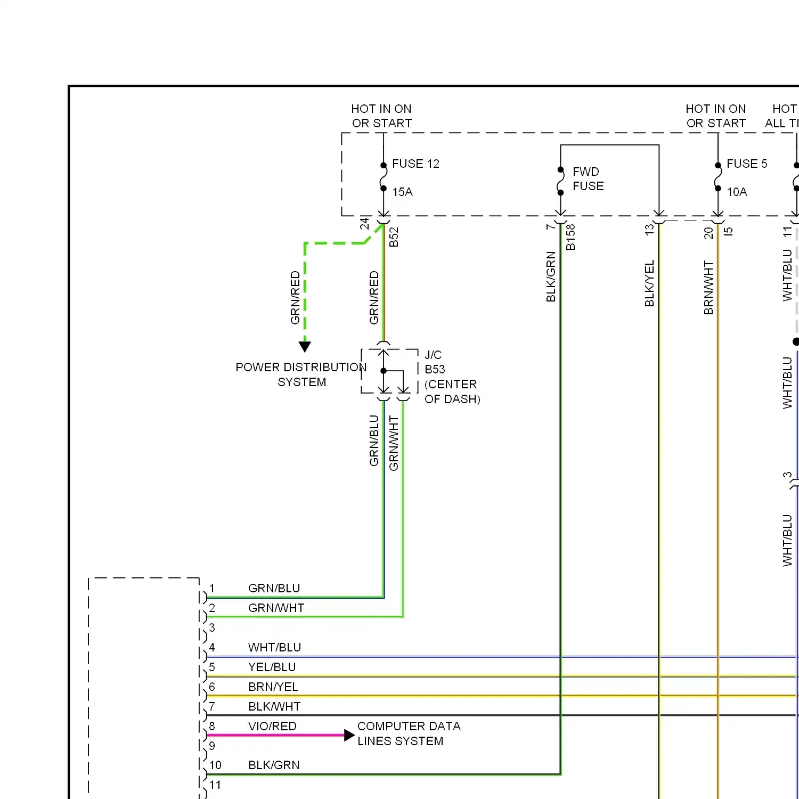799x799 pixels.
Task: Click the black arrowhead at Computer Data Lines
Action: [x=349, y=736]
